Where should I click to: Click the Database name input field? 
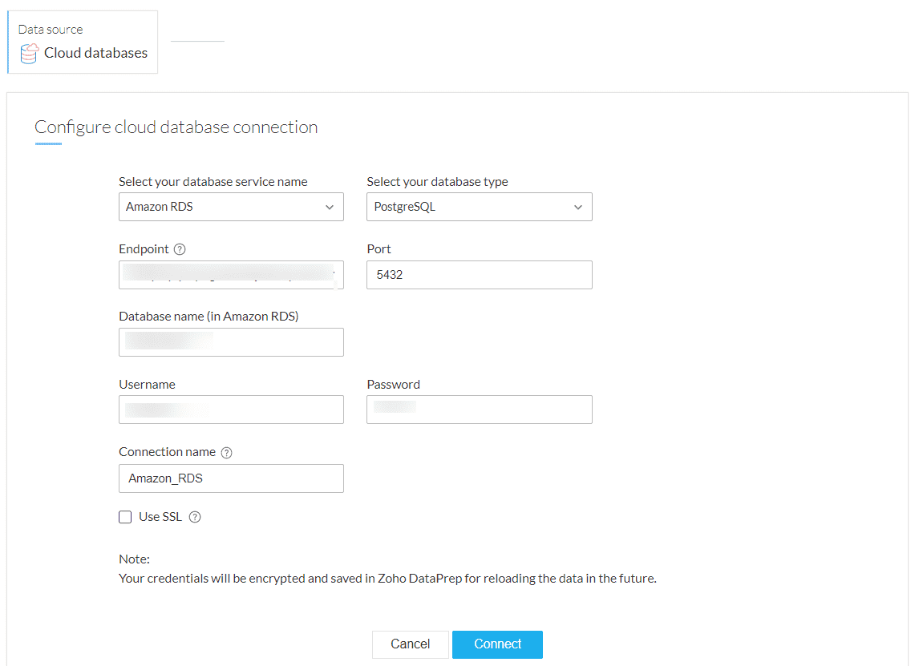pos(231,342)
